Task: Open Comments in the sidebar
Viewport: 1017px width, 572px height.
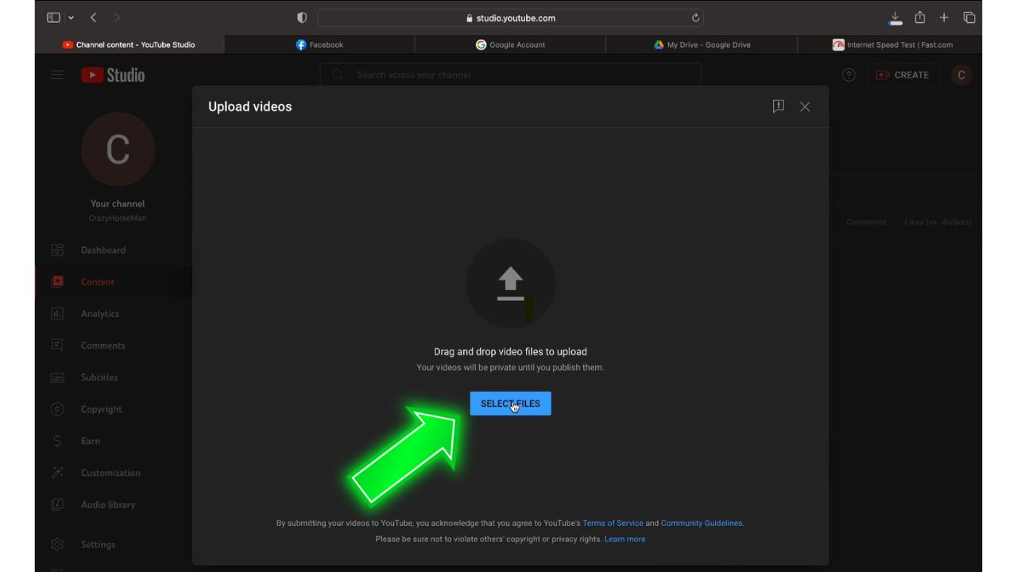Action: [114, 346]
